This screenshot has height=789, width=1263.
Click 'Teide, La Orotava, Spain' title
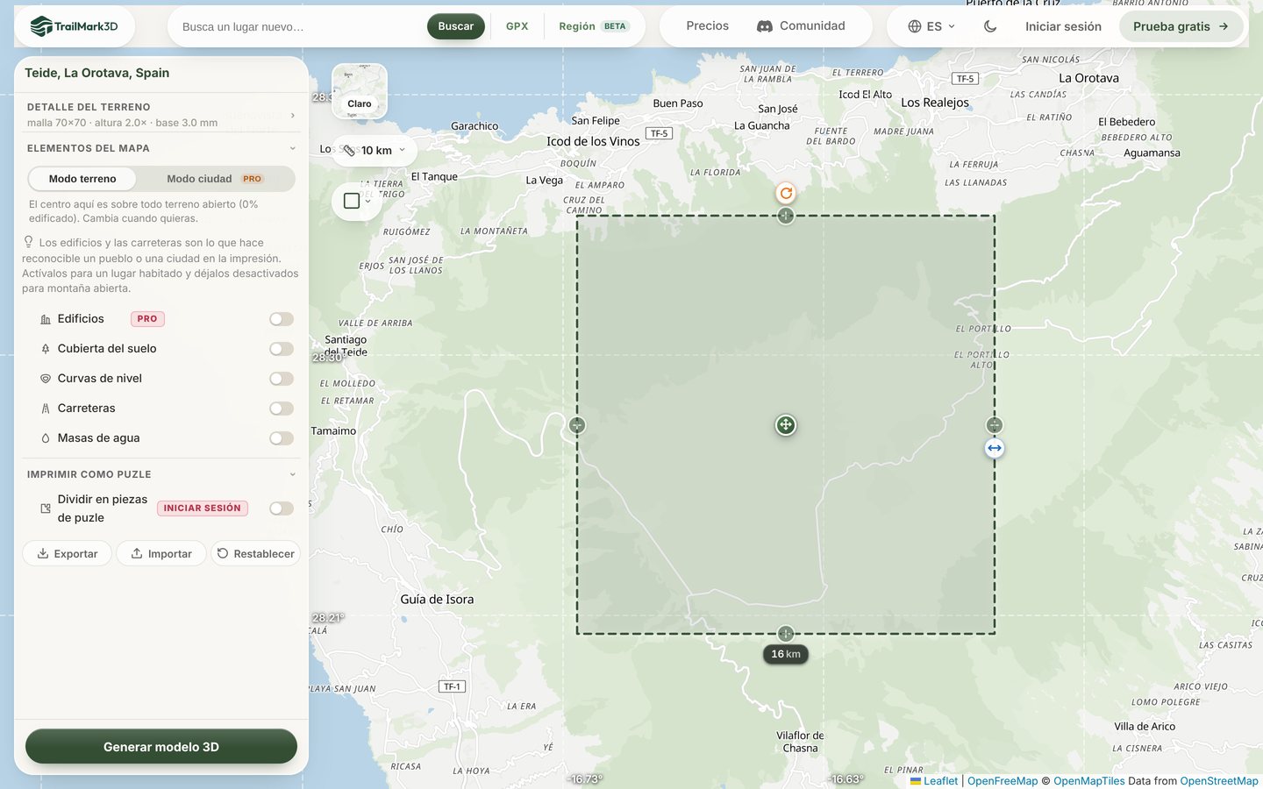point(97,73)
